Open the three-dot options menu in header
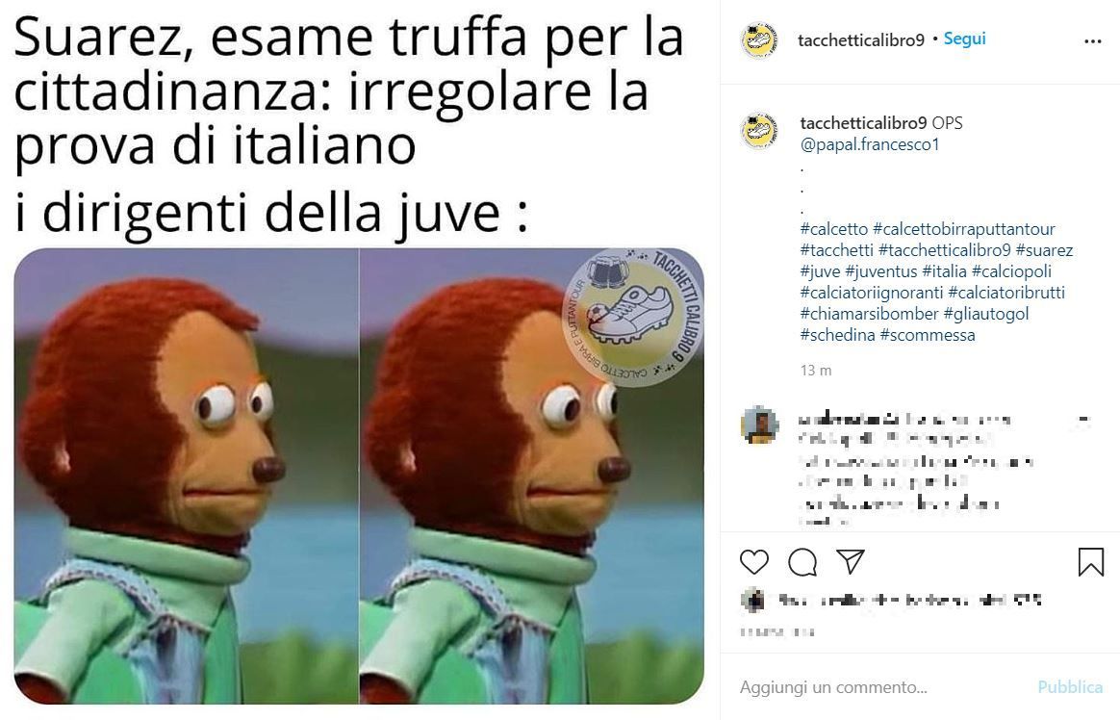Viewport: 1120px width, 720px height. coord(1092,41)
